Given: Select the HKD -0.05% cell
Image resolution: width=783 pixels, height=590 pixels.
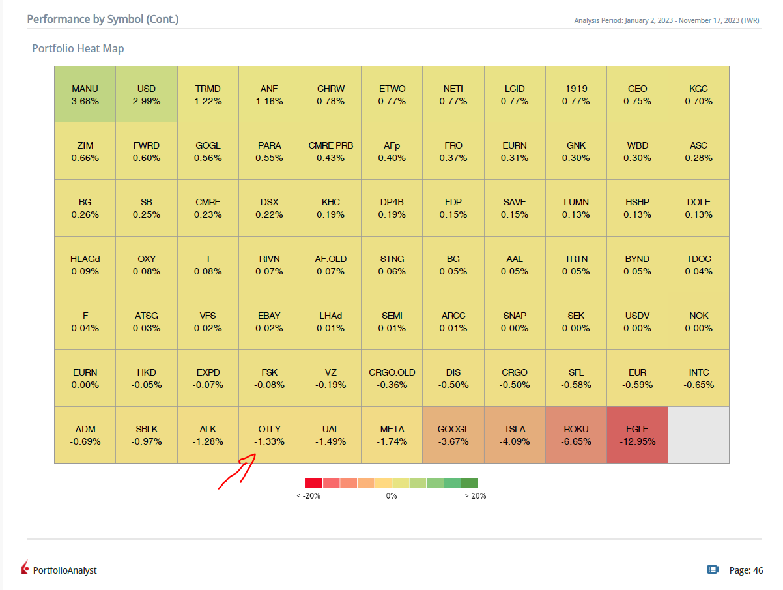Looking at the screenshot, I should (x=147, y=378).
